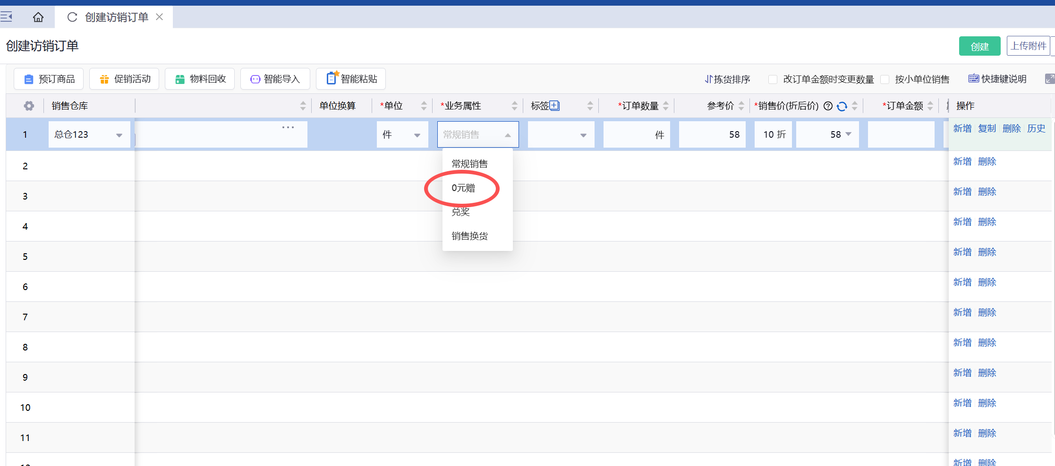The width and height of the screenshot is (1055, 466).
Task: Focus the row 1 订单数量 input
Action: [x=637, y=134]
